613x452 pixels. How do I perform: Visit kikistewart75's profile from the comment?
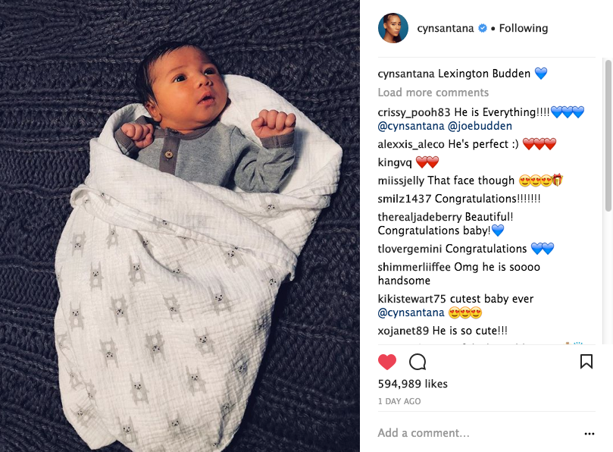click(411, 299)
